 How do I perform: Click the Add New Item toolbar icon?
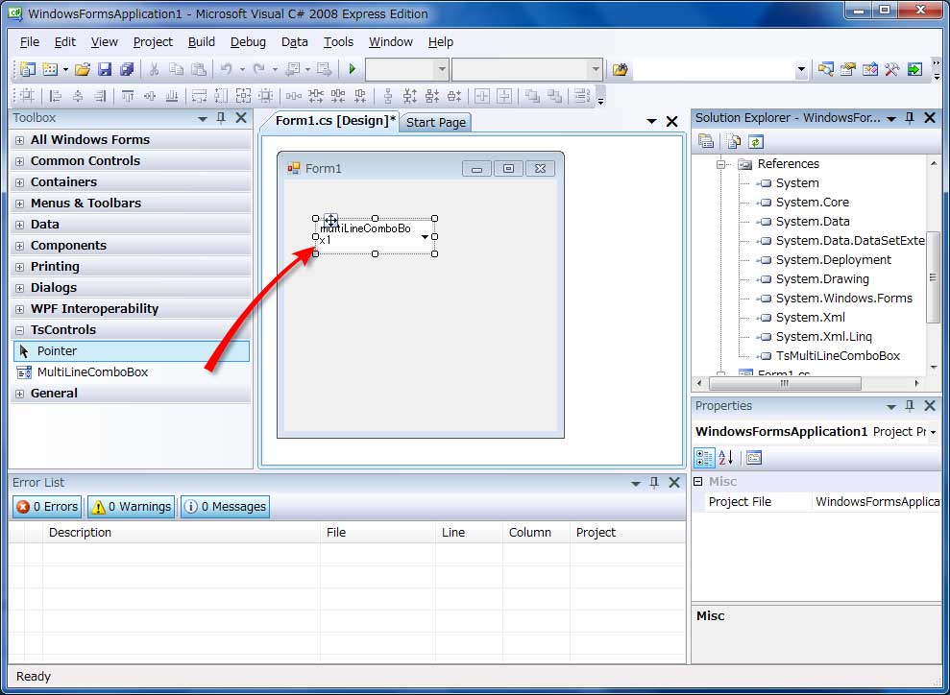pyautogui.click(x=50, y=69)
